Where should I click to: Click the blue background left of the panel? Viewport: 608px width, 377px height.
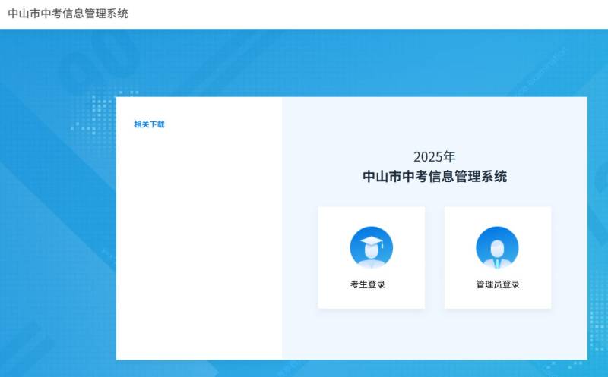tap(57, 228)
